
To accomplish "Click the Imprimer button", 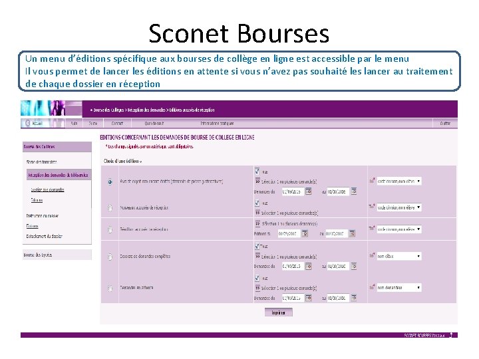I will [278, 312].
